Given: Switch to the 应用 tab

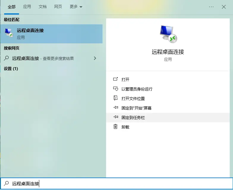Looking at the screenshot, I should pos(27,7).
